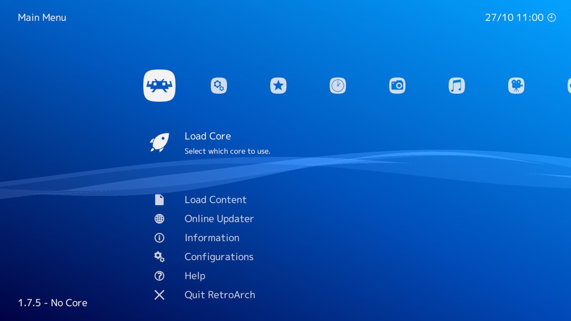Click the globe icon for Online Updater
The image size is (571, 321).
pyautogui.click(x=159, y=219)
